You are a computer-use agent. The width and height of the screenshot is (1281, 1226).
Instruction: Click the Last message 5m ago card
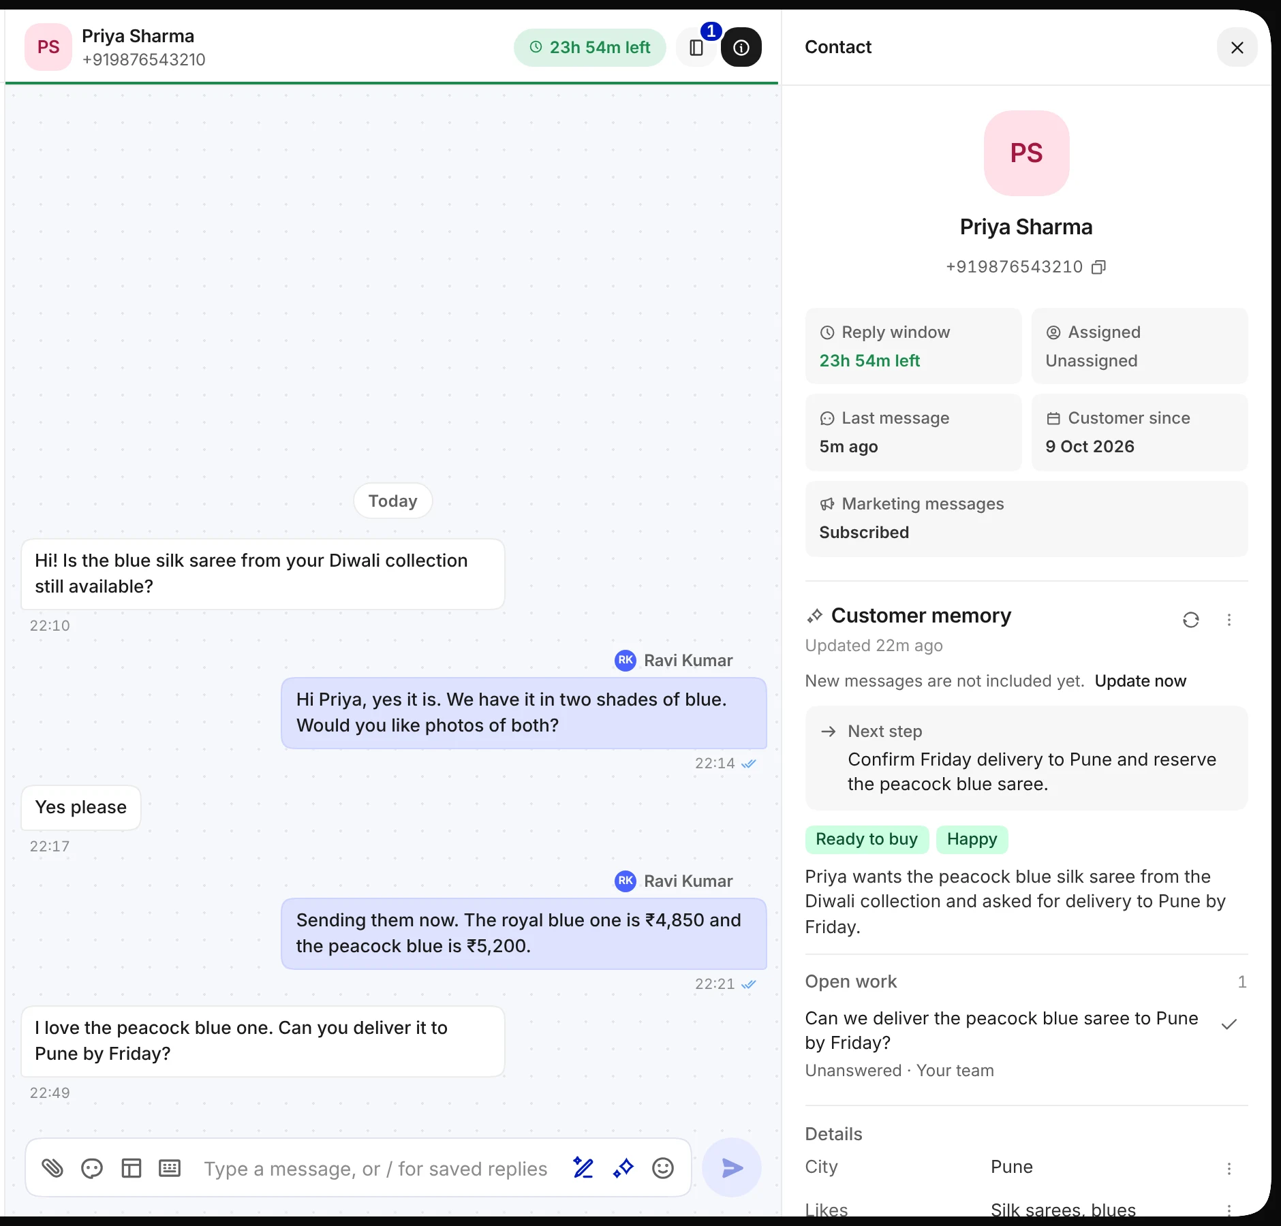[x=913, y=432]
